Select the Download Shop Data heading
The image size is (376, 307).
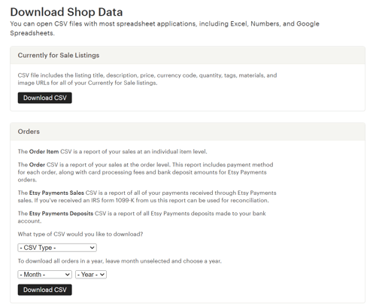tap(66, 12)
